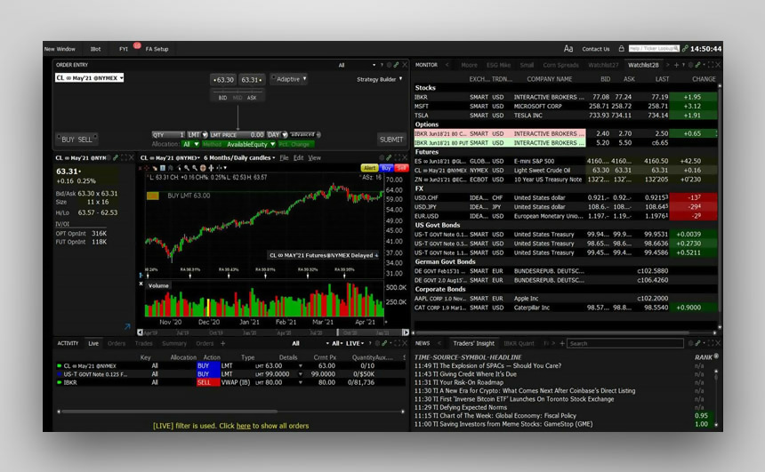Switch to the Watchlist27 tab
The image size is (765, 472).
point(603,65)
